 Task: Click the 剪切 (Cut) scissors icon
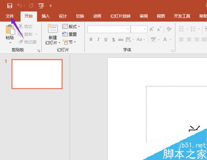21,26
